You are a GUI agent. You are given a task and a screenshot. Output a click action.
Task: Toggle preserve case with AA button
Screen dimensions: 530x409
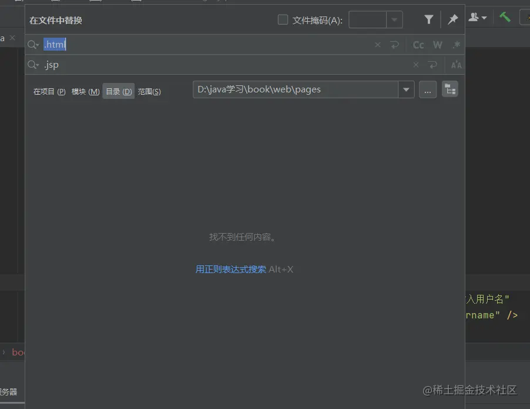(x=456, y=65)
